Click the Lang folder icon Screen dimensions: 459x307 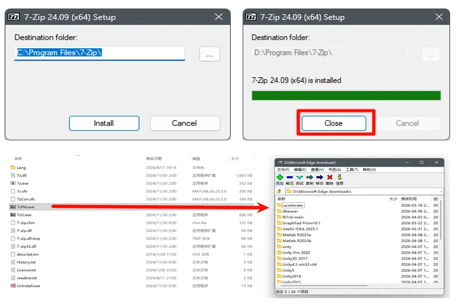pyautogui.click(x=13, y=167)
